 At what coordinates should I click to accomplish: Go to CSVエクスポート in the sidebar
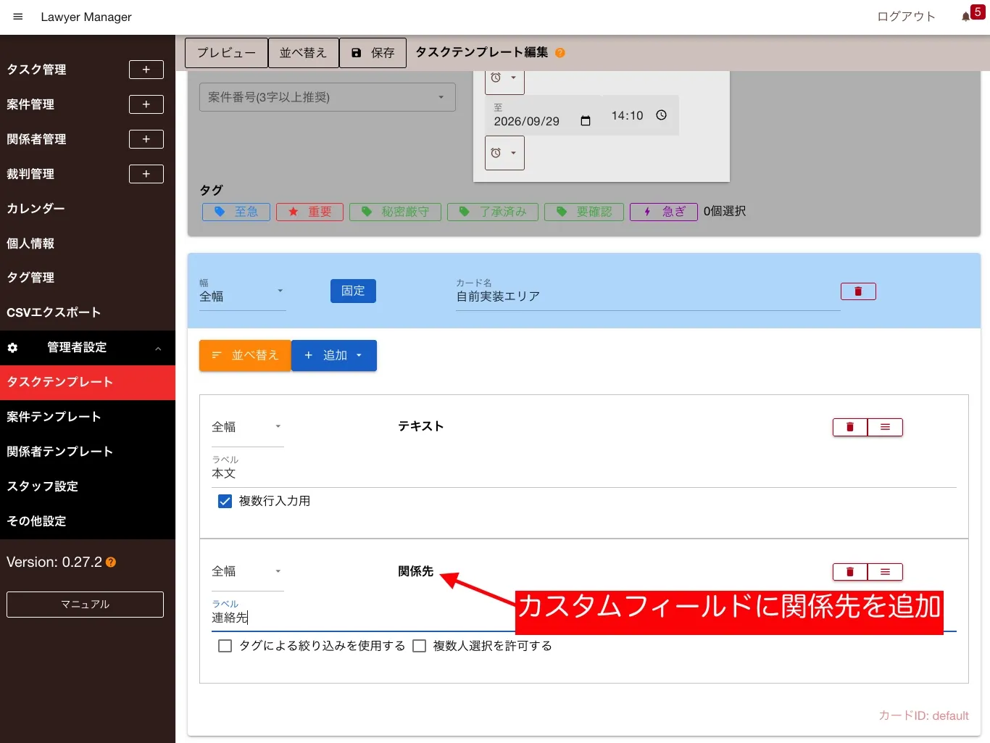click(x=88, y=313)
